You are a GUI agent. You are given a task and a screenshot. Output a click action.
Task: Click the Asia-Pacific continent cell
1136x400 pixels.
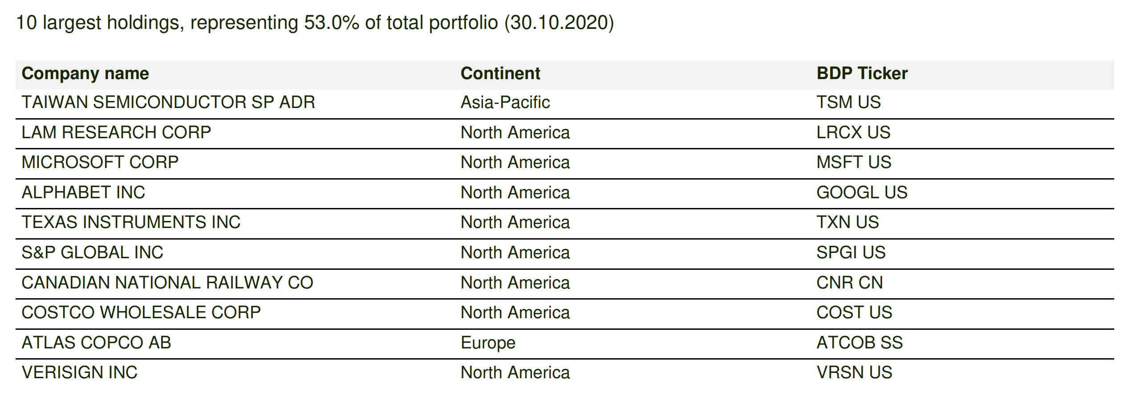[x=505, y=103]
